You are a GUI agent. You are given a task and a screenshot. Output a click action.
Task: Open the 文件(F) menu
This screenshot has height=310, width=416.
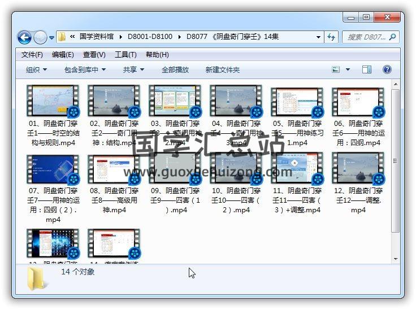[32, 55]
